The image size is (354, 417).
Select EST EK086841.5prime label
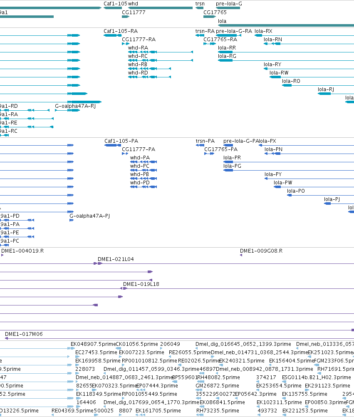point(222,402)
